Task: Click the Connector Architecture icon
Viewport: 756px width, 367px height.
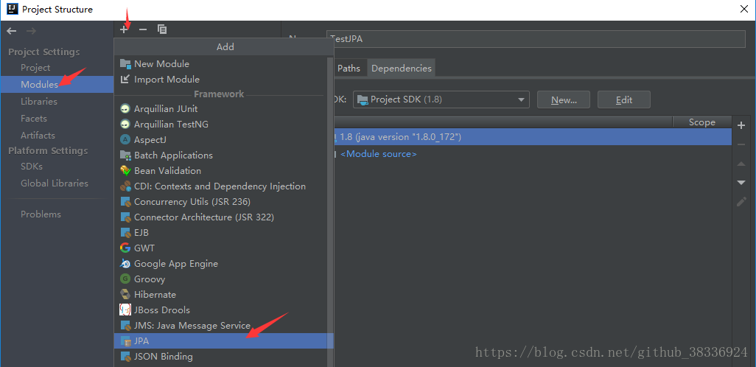Action: click(125, 217)
